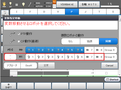
Task: Switch to the S variable tab
Action: pos(113,12)
